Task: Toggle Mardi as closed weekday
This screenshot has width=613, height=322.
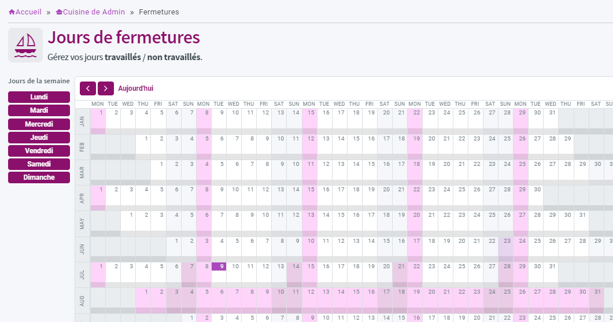Action: [x=39, y=110]
